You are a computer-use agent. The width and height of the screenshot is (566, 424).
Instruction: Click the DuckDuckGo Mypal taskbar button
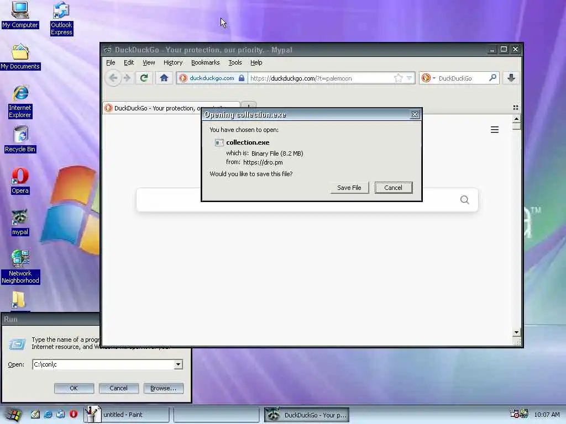pyautogui.click(x=307, y=415)
